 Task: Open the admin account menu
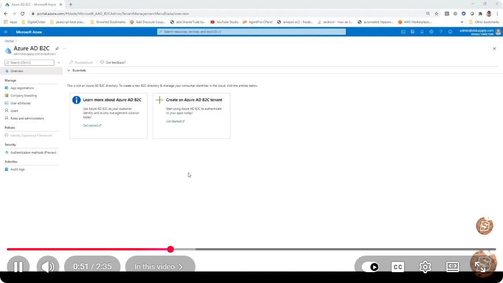(480, 32)
